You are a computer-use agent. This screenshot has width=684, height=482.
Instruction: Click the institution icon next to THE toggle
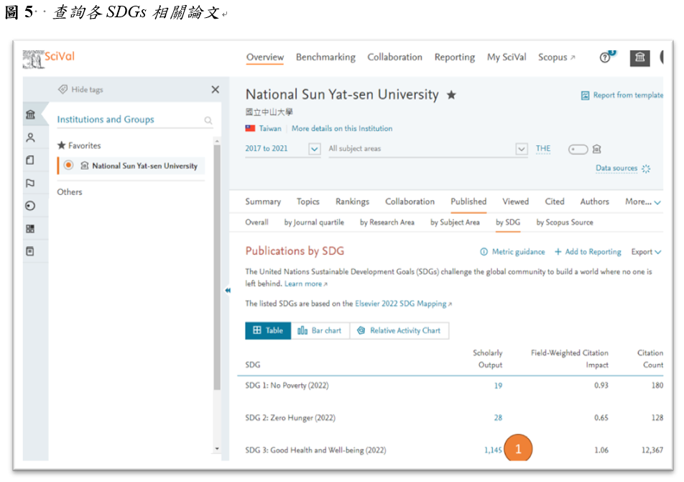pyautogui.click(x=597, y=150)
